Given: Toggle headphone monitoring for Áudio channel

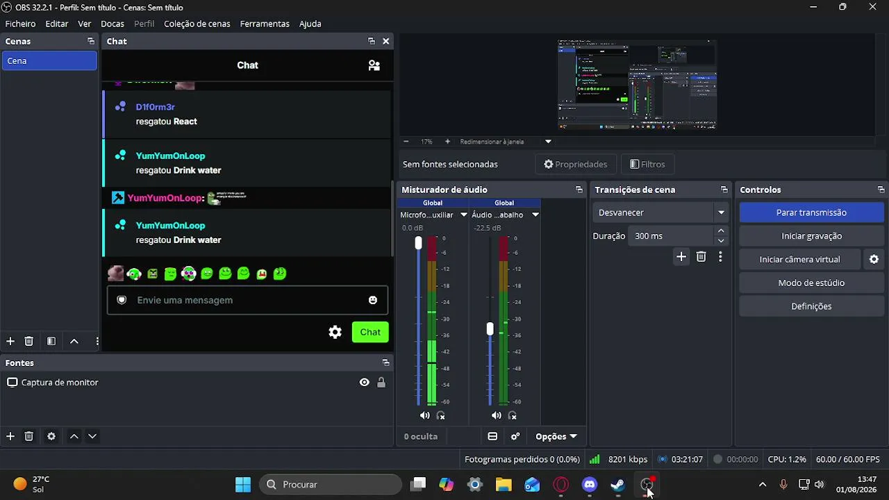Looking at the screenshot, I should (x=513, y=415).
